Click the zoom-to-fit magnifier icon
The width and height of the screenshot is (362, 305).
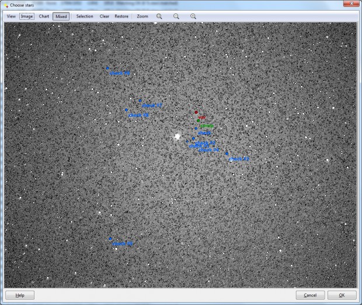159,16
